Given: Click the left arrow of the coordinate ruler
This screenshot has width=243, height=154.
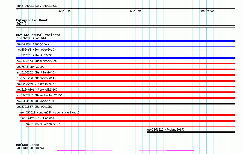Looking at the screenshot, I should [17, 9].
